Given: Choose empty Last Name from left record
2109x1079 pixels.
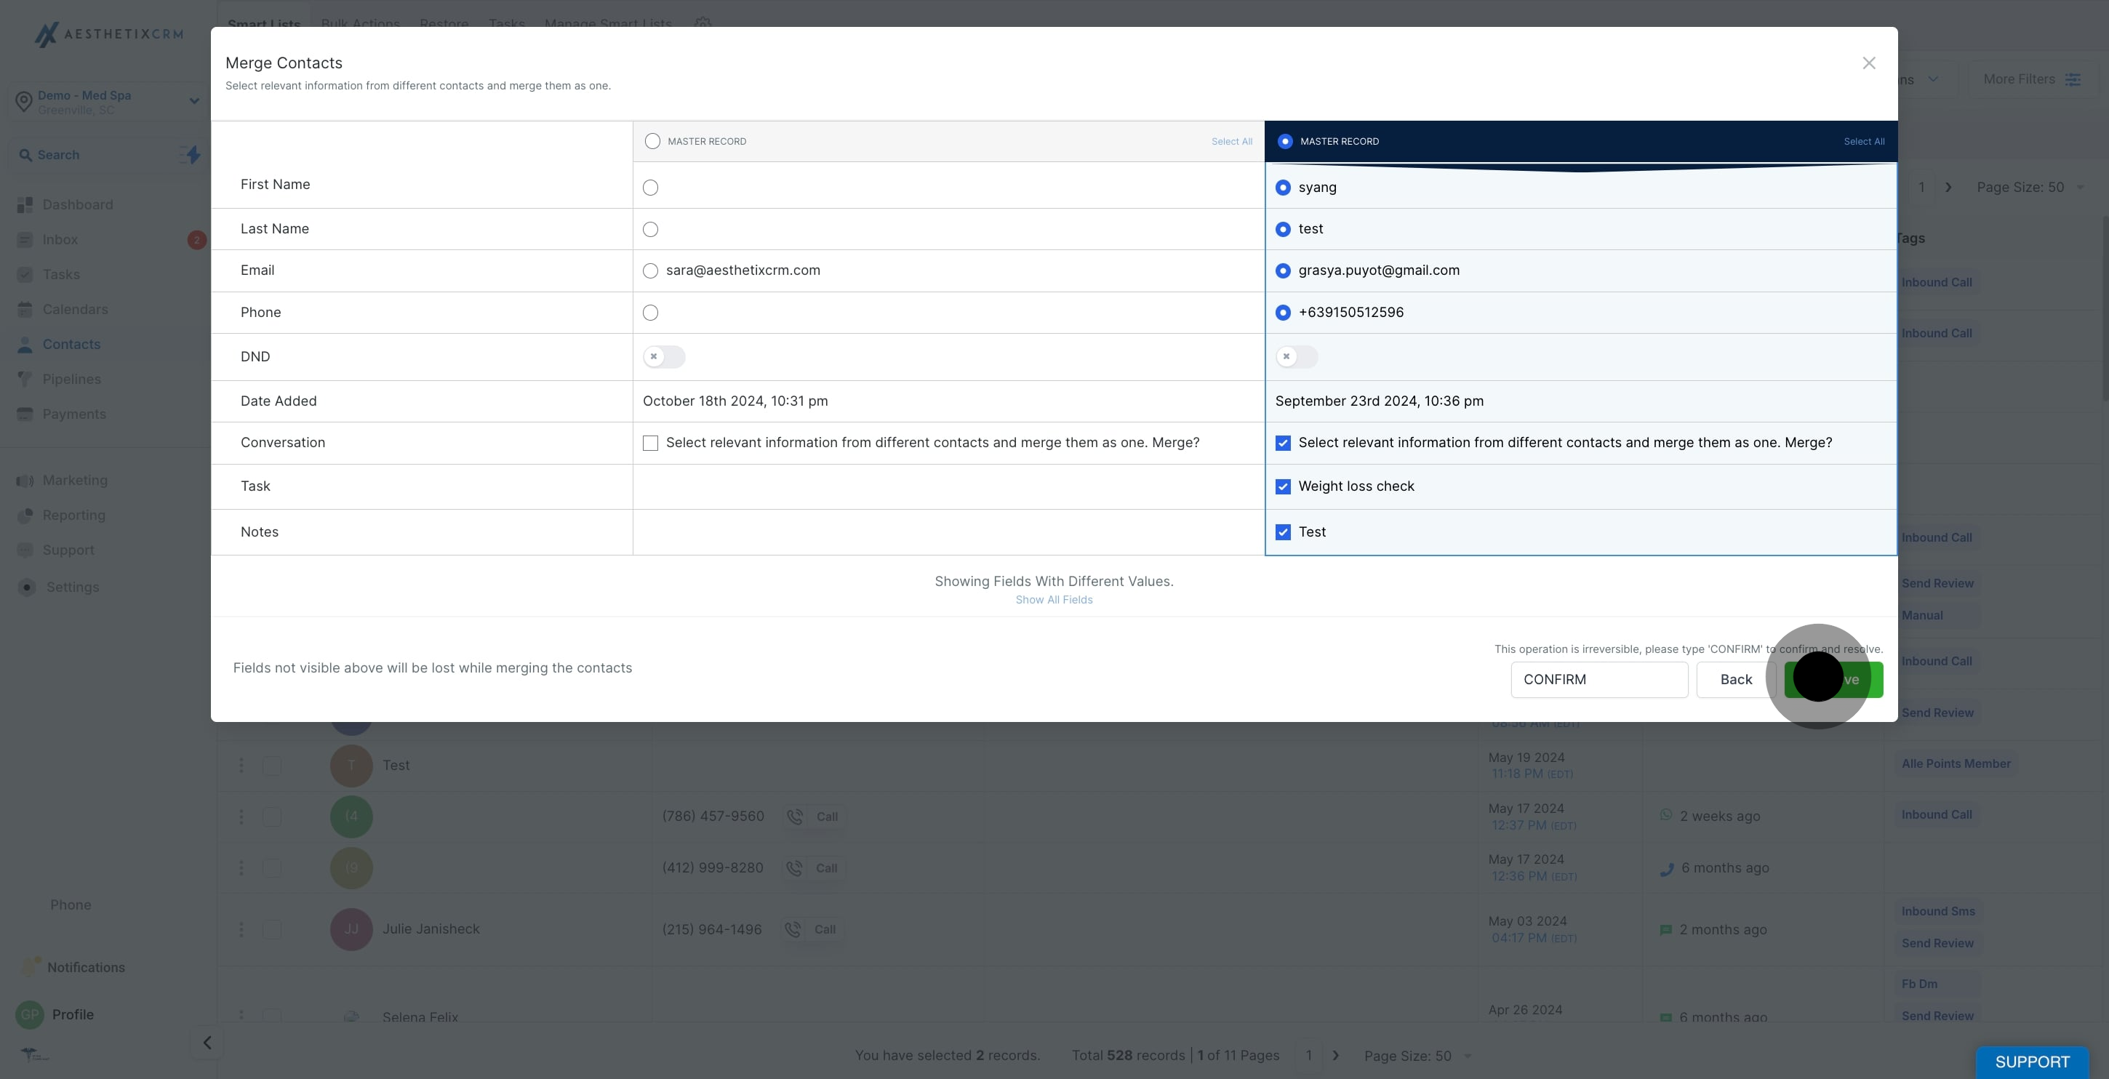Looking at the screenshot, I should (650, 229).
